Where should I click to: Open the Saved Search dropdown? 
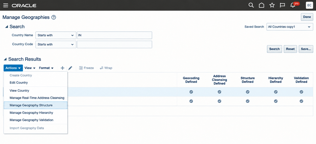[289, 27]
